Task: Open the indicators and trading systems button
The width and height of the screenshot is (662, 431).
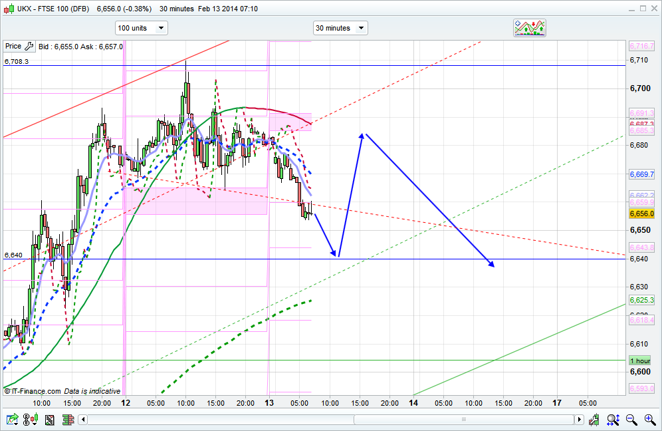Action: point(529,27)
